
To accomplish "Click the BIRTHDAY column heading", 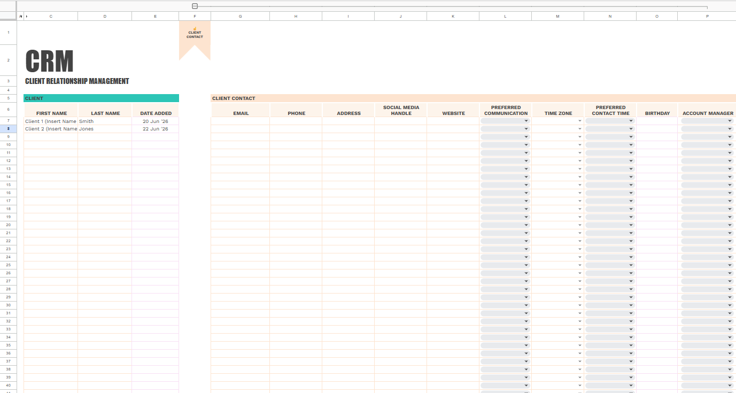I will tap(657, 113).
